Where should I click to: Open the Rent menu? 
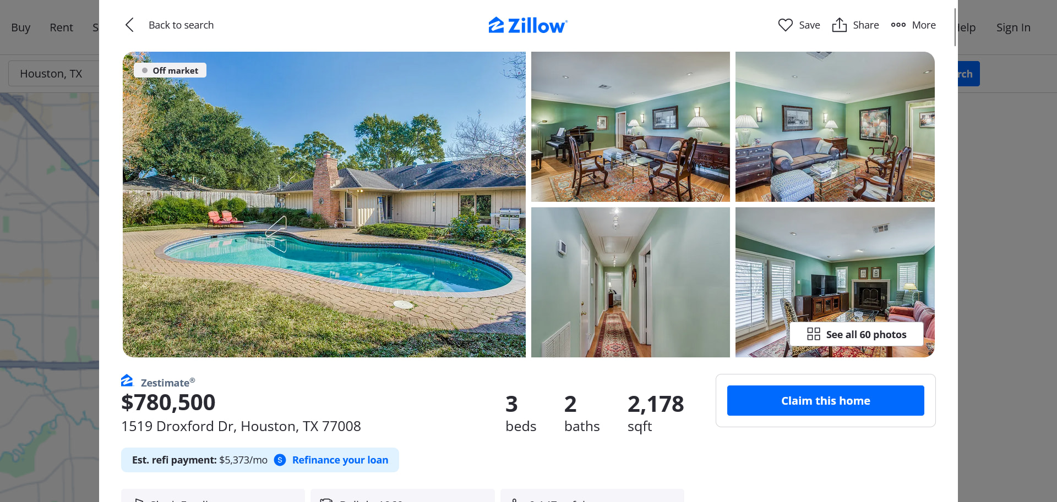tap(61, 27)
